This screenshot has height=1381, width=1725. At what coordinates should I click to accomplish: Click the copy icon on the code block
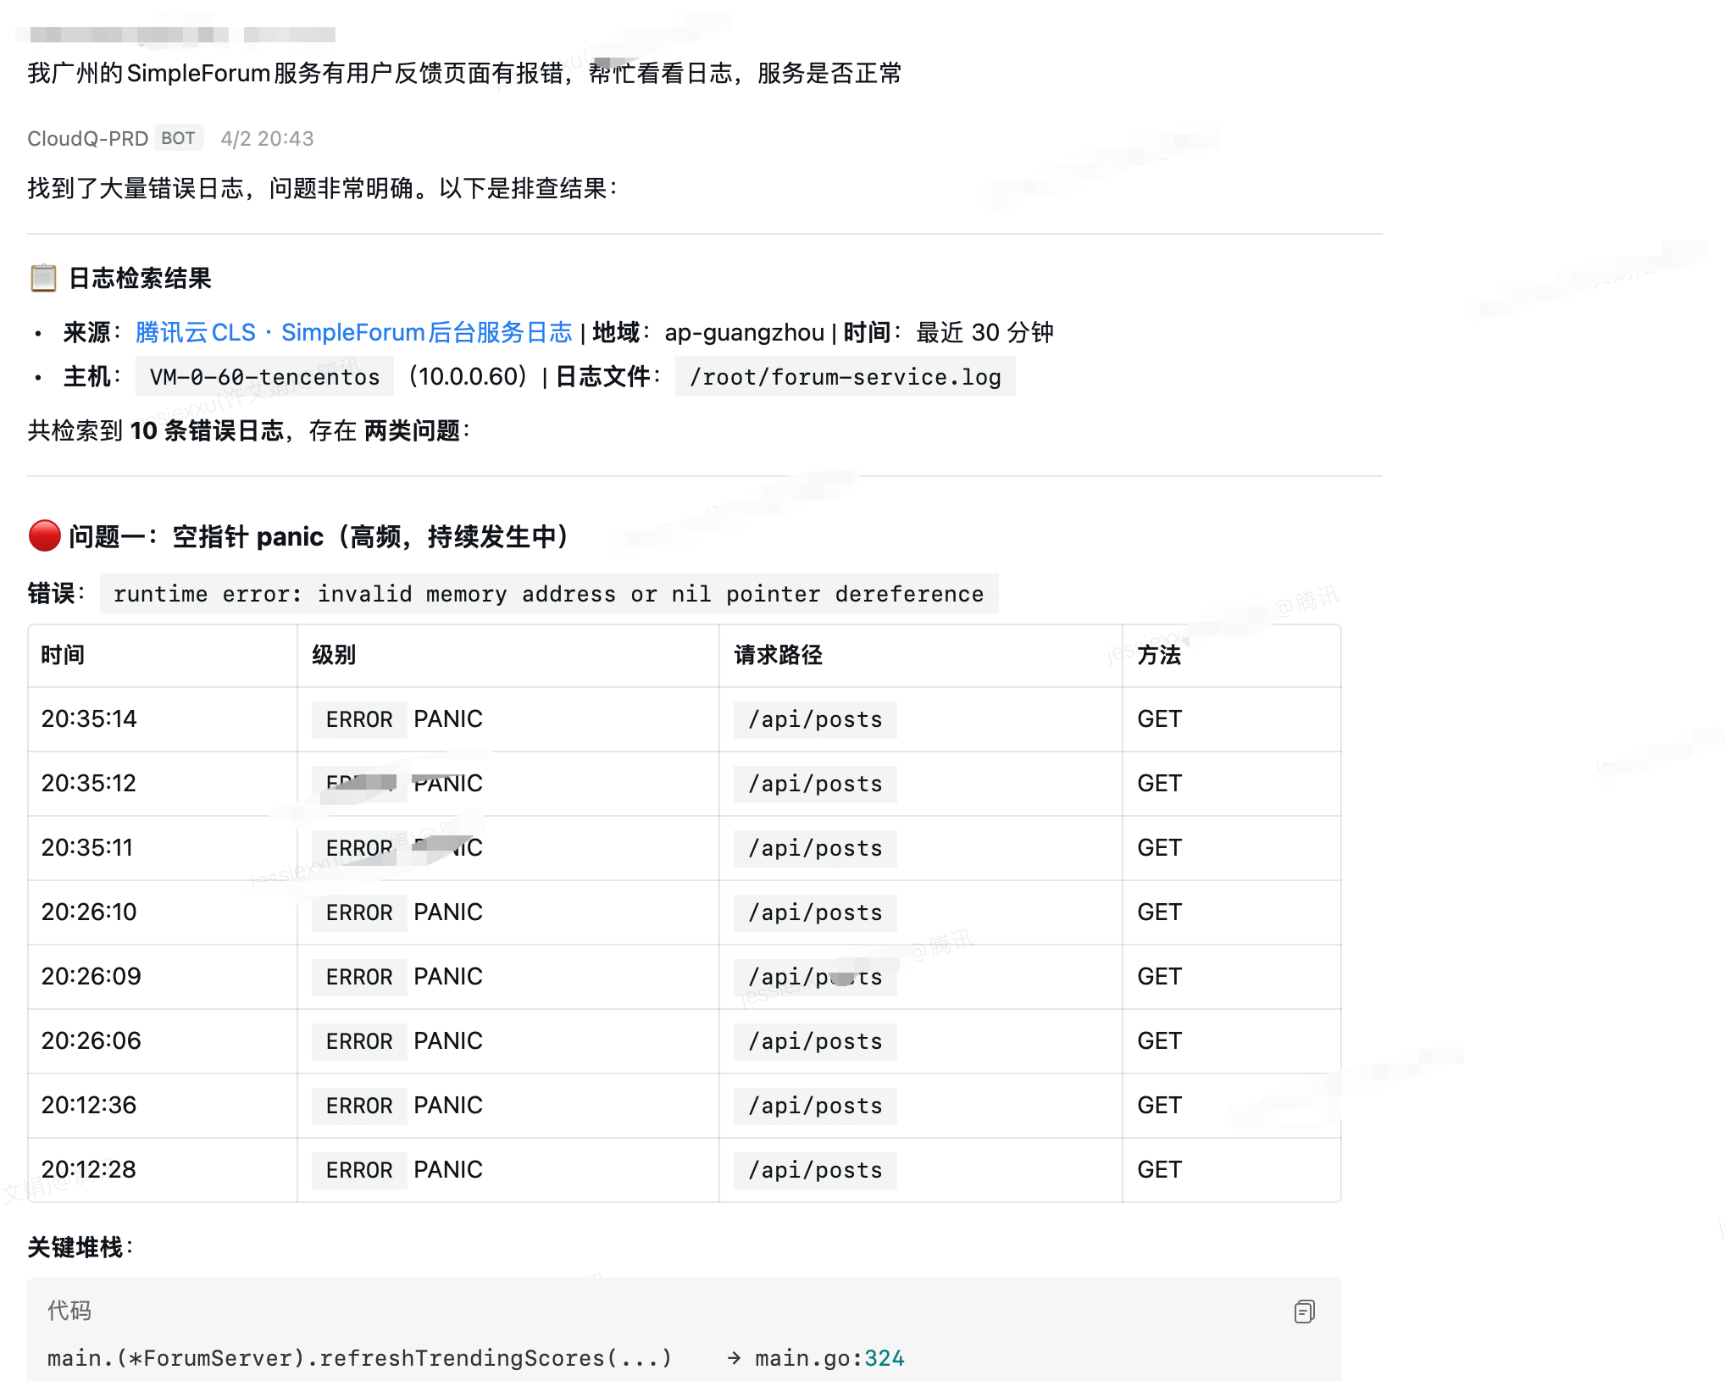tap(1304, 1312)
